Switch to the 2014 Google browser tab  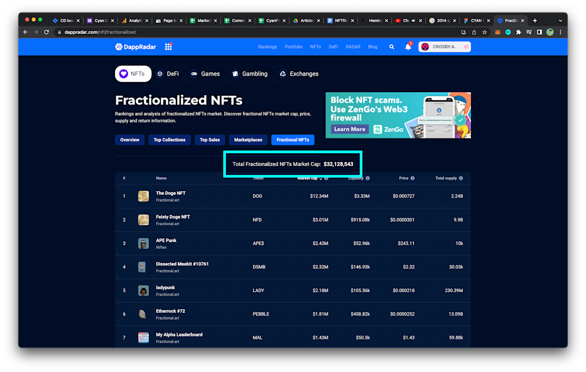[443, 21]
